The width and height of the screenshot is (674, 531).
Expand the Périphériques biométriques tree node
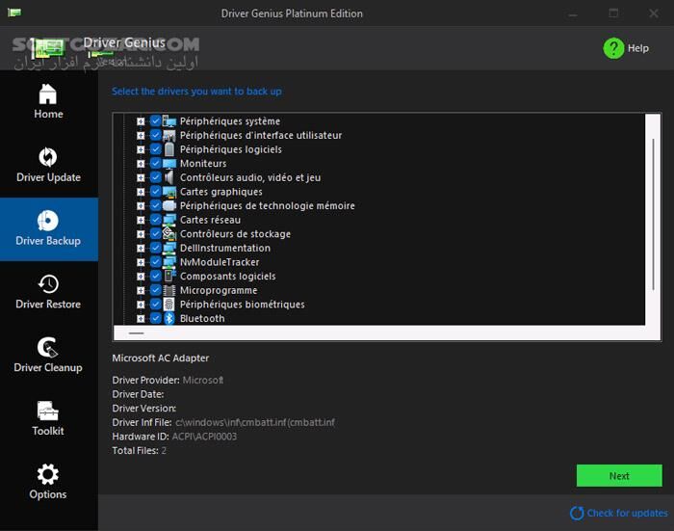(141, 305)
